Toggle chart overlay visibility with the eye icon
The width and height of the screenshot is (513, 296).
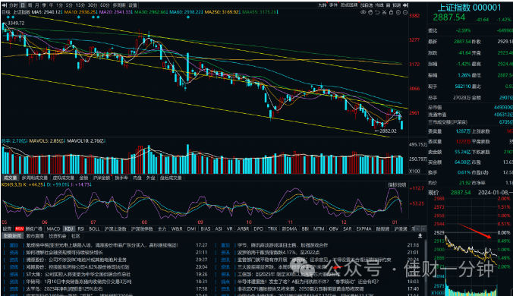pyautogui.click(x=364, y=12)
